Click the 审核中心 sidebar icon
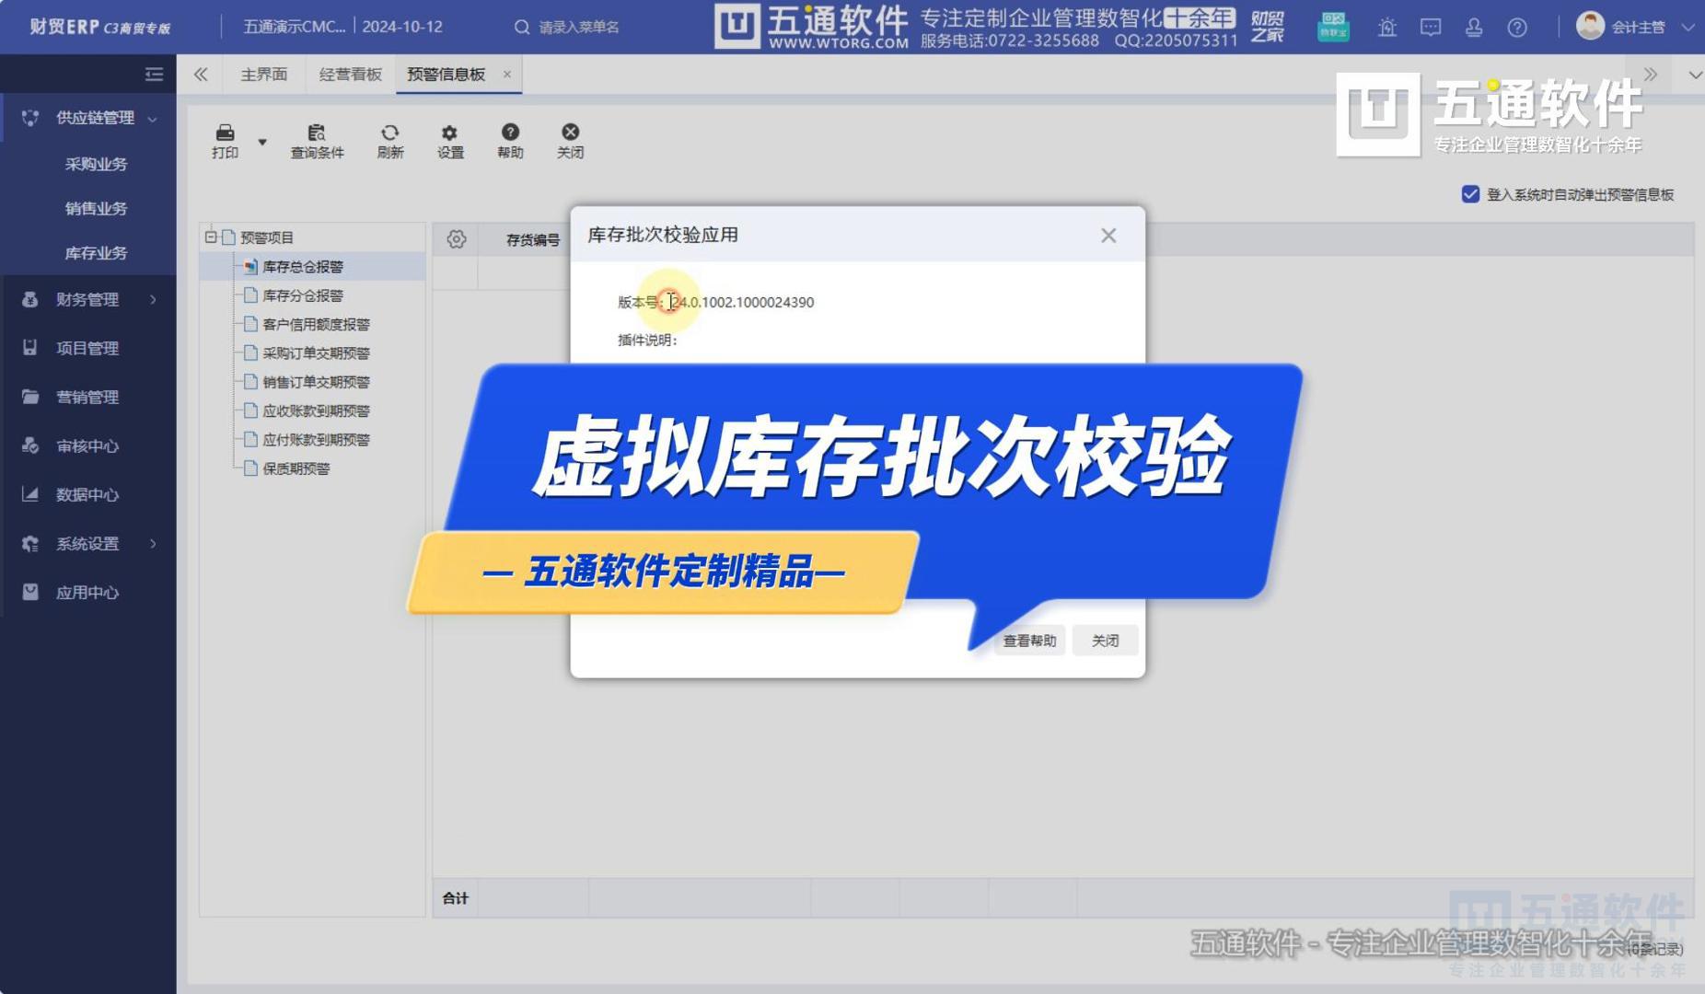 [x=30, y=445]
